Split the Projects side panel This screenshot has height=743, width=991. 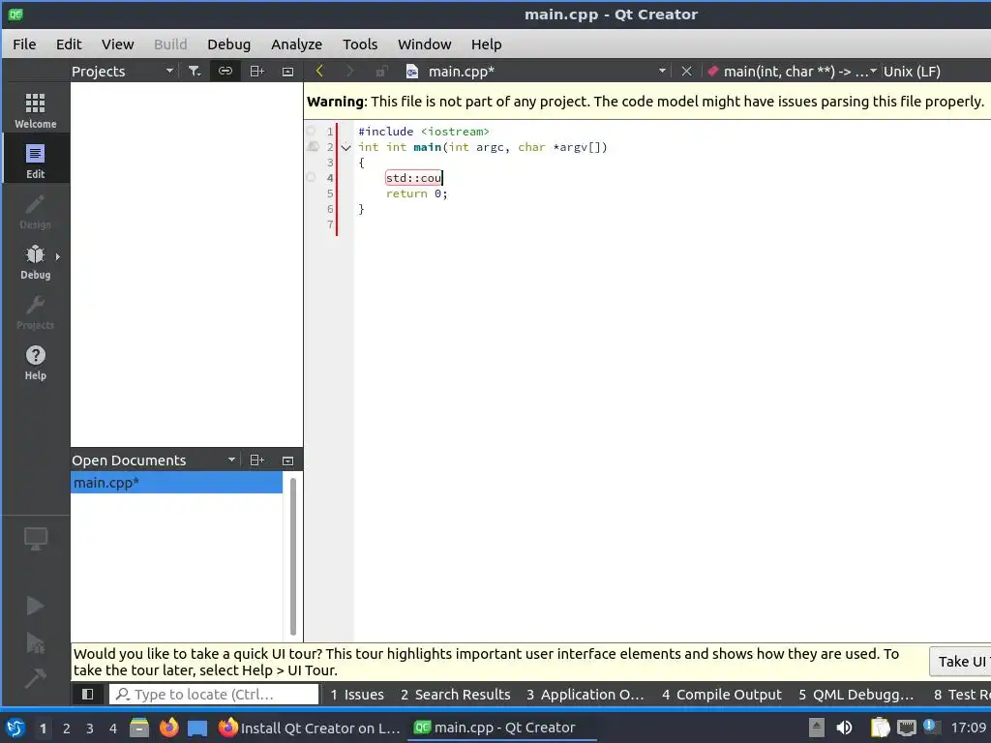point(256,72)
